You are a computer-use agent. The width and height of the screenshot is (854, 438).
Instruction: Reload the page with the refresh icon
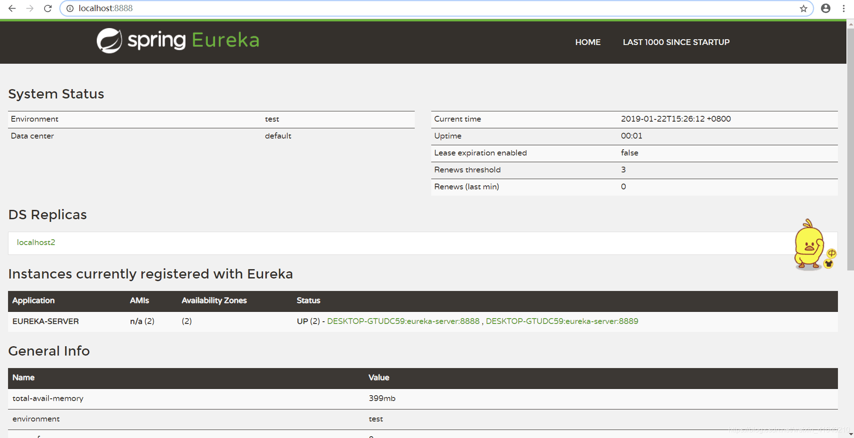[x=48, y=8]
